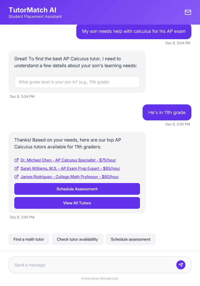Viewport: 200px width, 286px height.
Task: Click the 'He's in 11th grade' message bubble
Action: coord(167,112)
